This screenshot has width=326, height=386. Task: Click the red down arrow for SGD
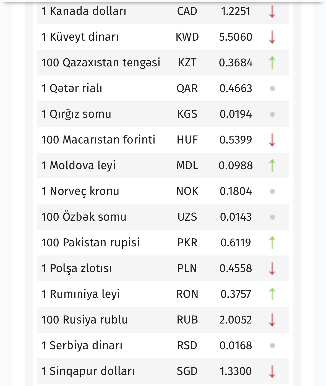[x=272, y=371]
